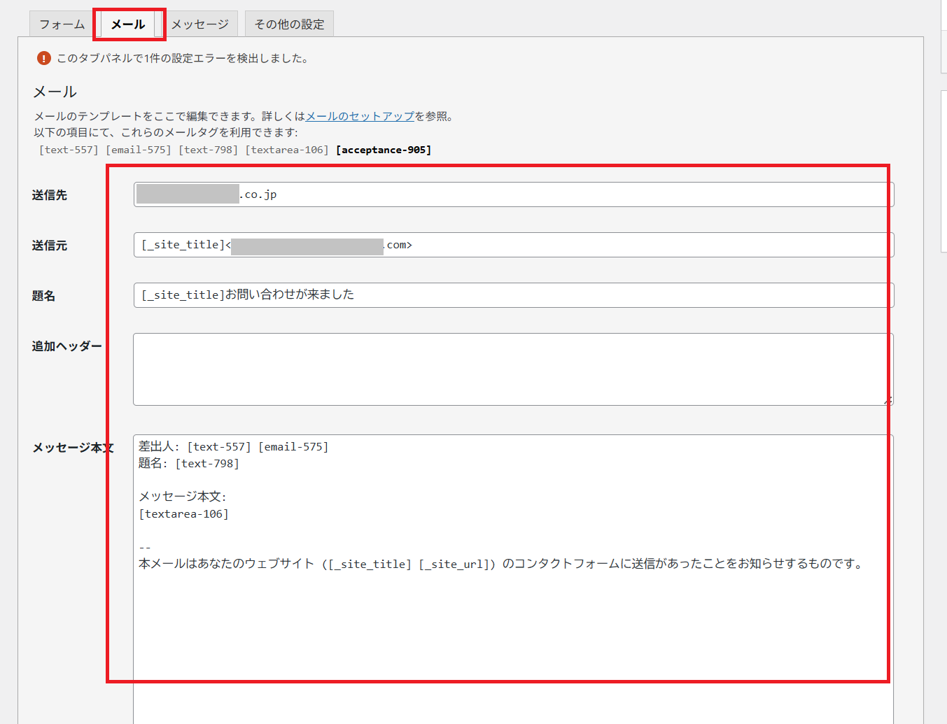This screenshot has height=724, width=947.
Task: Click the [text-798] mail tag
Action: 208,150
